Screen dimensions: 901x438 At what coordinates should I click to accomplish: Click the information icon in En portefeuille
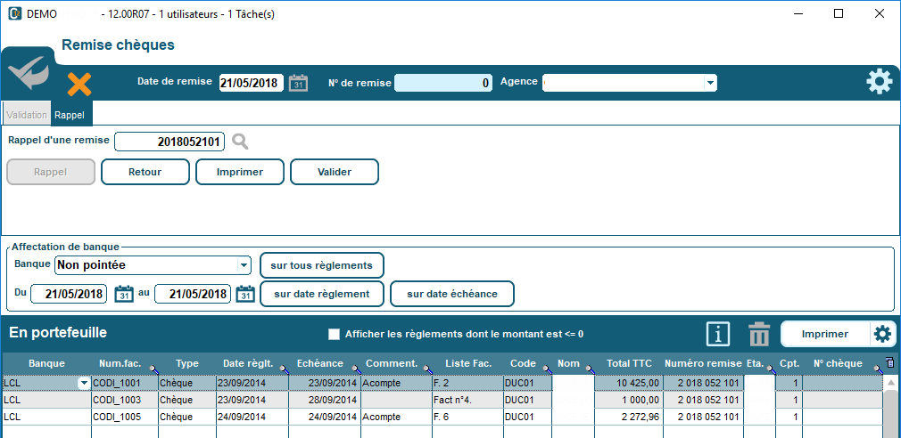point(718,334)
